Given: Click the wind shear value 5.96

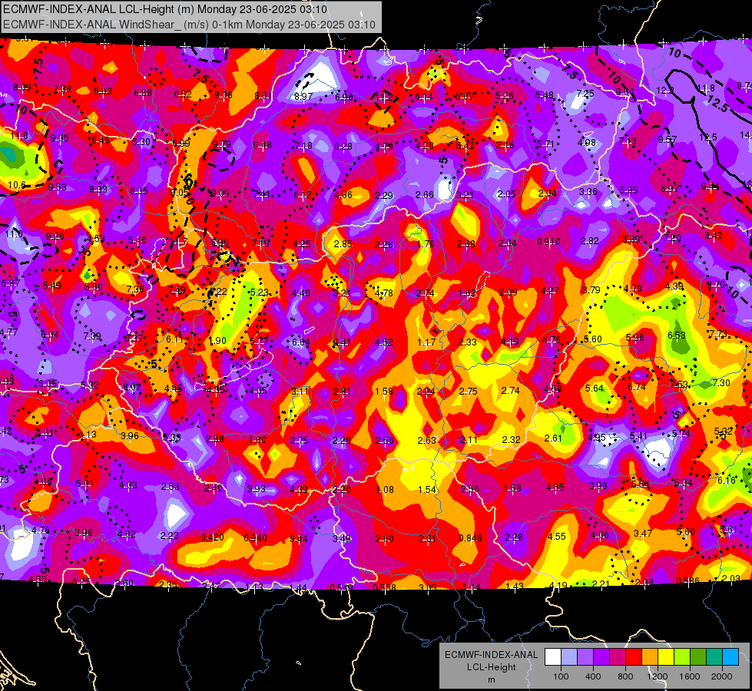Looking at the screenshot, I should pyautogui.click(x=635, y=338).
